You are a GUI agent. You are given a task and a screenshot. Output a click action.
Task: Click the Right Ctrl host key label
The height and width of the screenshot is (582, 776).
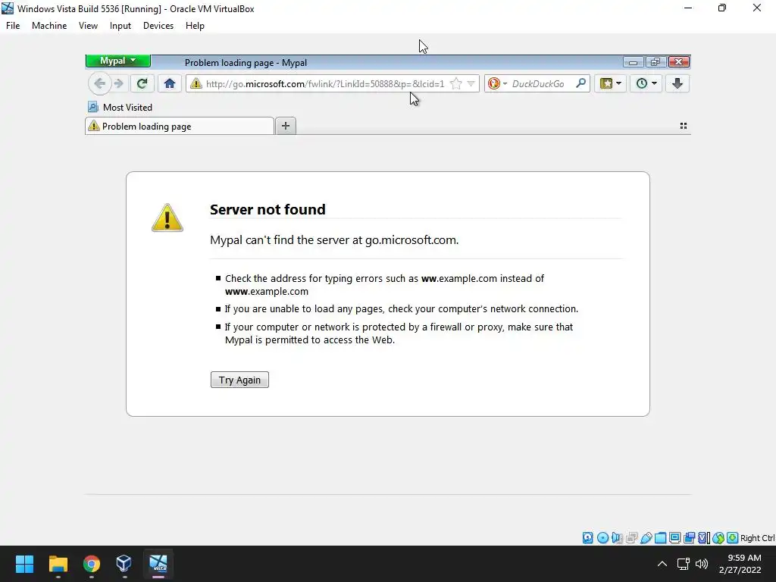(758, 538)
